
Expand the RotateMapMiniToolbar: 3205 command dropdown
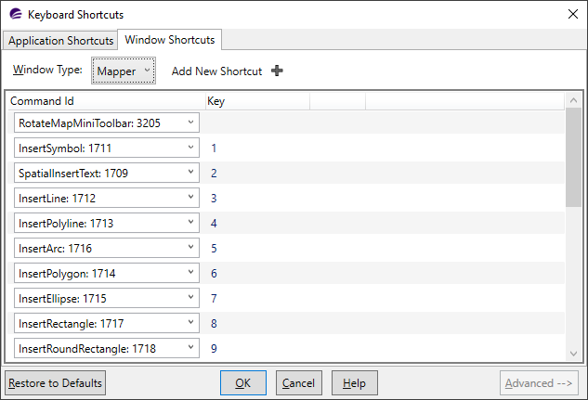tap(191, 123)
